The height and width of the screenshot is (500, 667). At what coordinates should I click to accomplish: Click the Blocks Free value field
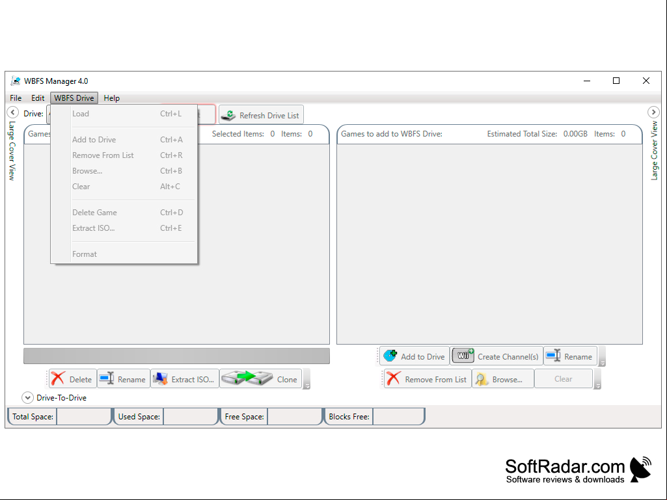point(398,416)
